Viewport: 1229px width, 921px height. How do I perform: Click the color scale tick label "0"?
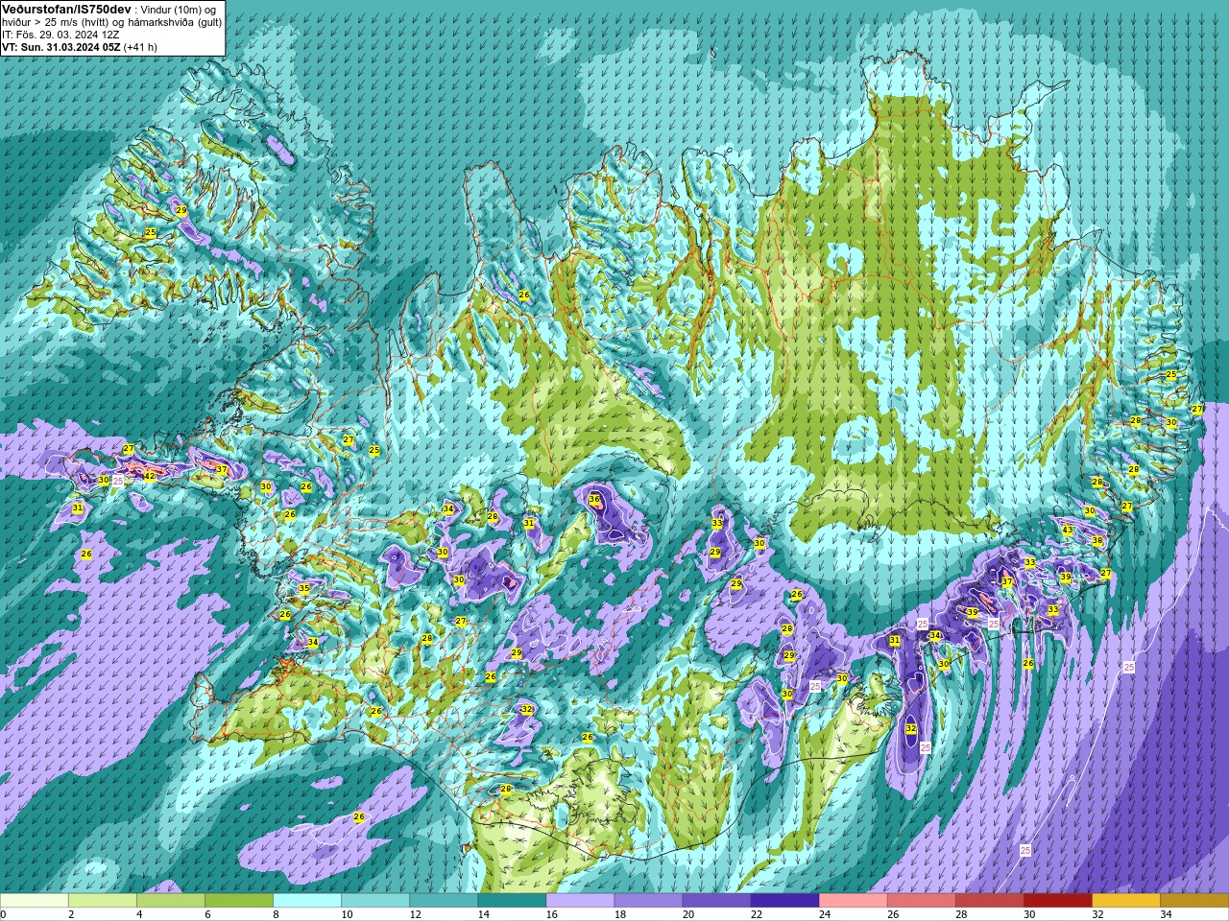click(4, 914)
